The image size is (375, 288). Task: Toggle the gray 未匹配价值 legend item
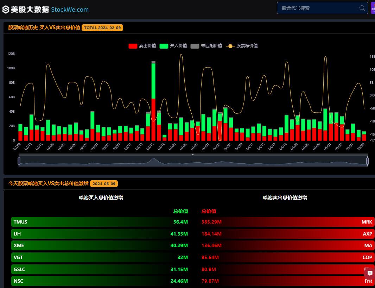tap(206, 46)
